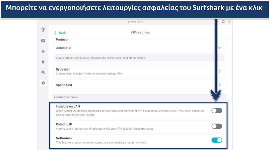Open Bypasser using its right chevron
The width and height of the screenshot is (270, 150).
[220, 71]
